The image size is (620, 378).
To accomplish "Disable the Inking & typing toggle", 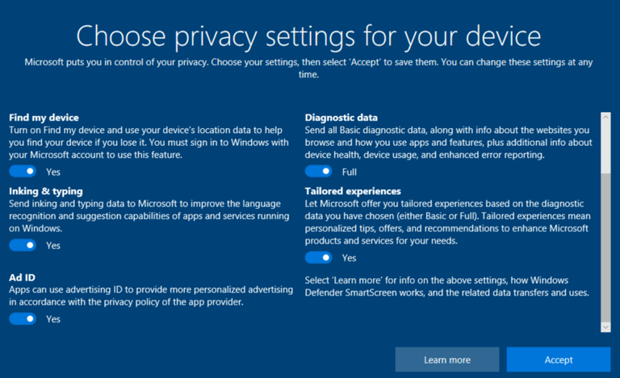I will 23,245.
